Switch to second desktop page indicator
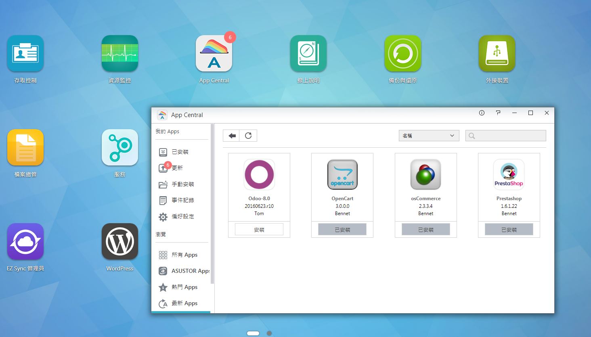The height and width of the screenshot is (337, 591). (269, 333)
